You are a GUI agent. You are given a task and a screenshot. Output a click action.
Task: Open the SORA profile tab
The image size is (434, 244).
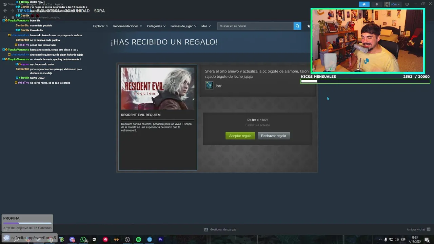click(99, 11)
